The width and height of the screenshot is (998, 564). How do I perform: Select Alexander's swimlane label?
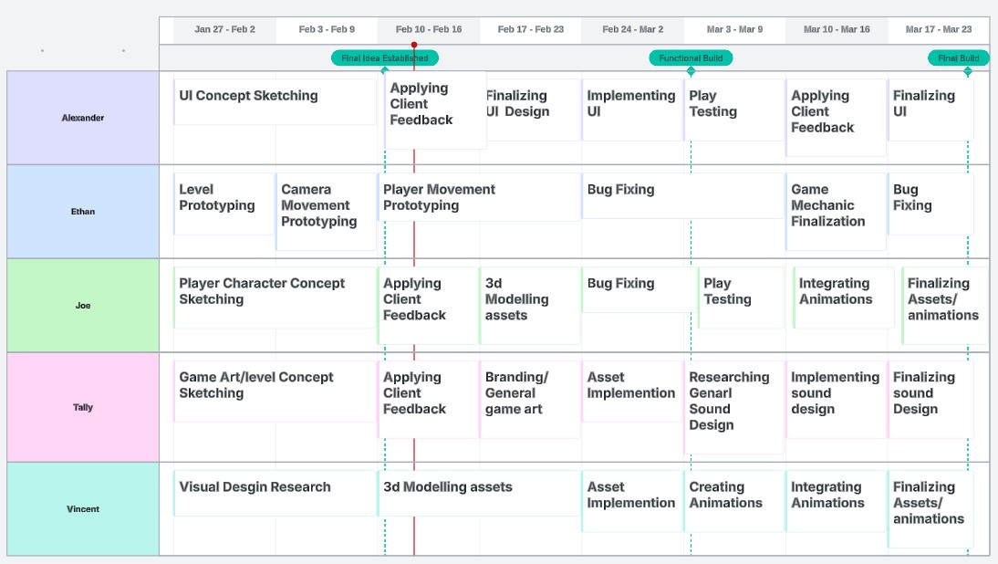tap(83, 118)
